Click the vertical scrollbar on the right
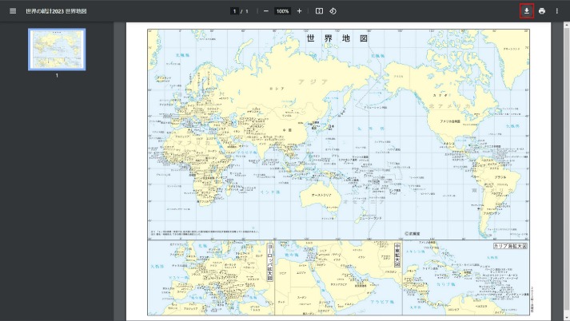 point(566,160)
